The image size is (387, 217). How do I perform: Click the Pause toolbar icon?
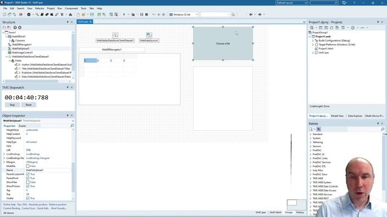141,14
